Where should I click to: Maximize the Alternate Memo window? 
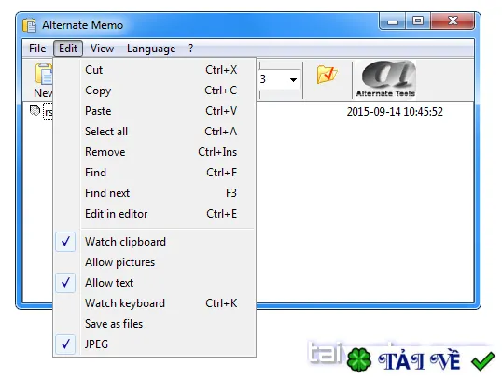tap(418, 21)
